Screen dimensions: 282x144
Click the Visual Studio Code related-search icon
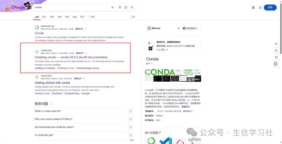click(166, 141)
